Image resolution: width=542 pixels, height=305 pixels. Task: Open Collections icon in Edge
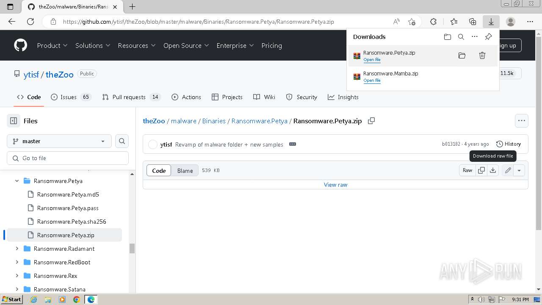pyautogui.click(x=473, y=22)
